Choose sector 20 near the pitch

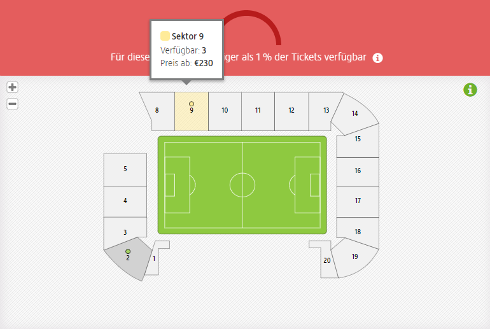[325, 261]
